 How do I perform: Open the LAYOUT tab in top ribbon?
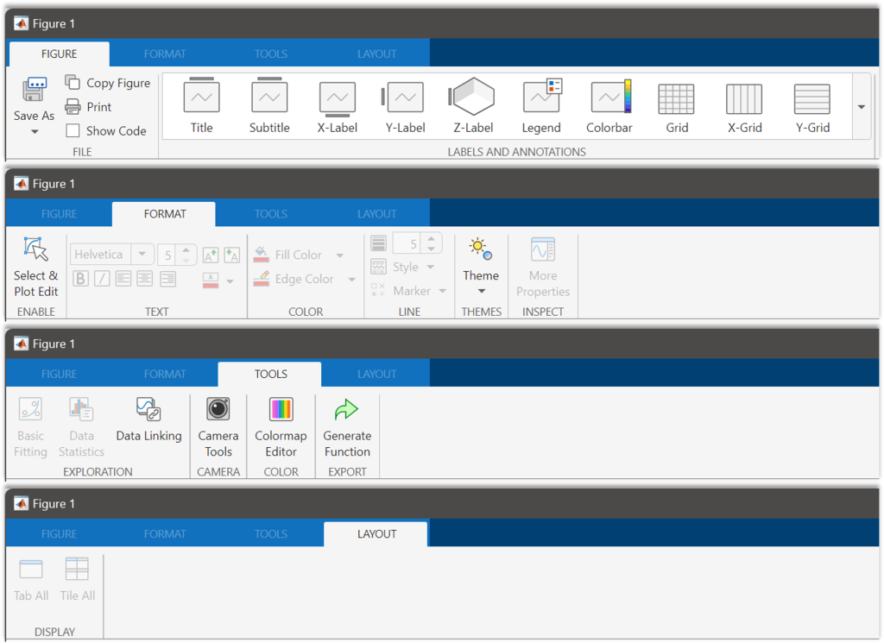click(376, 54)
